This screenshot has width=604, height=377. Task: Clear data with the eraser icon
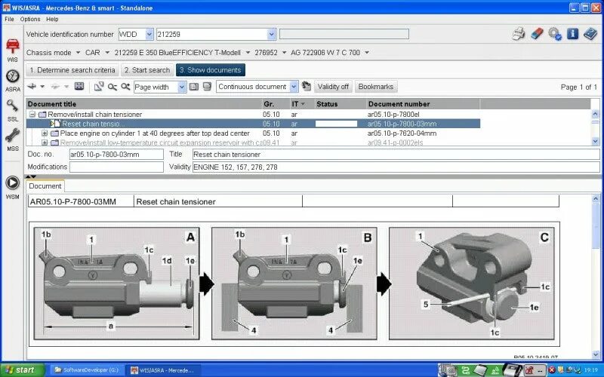pyautogui.click(x=537, y=34)
